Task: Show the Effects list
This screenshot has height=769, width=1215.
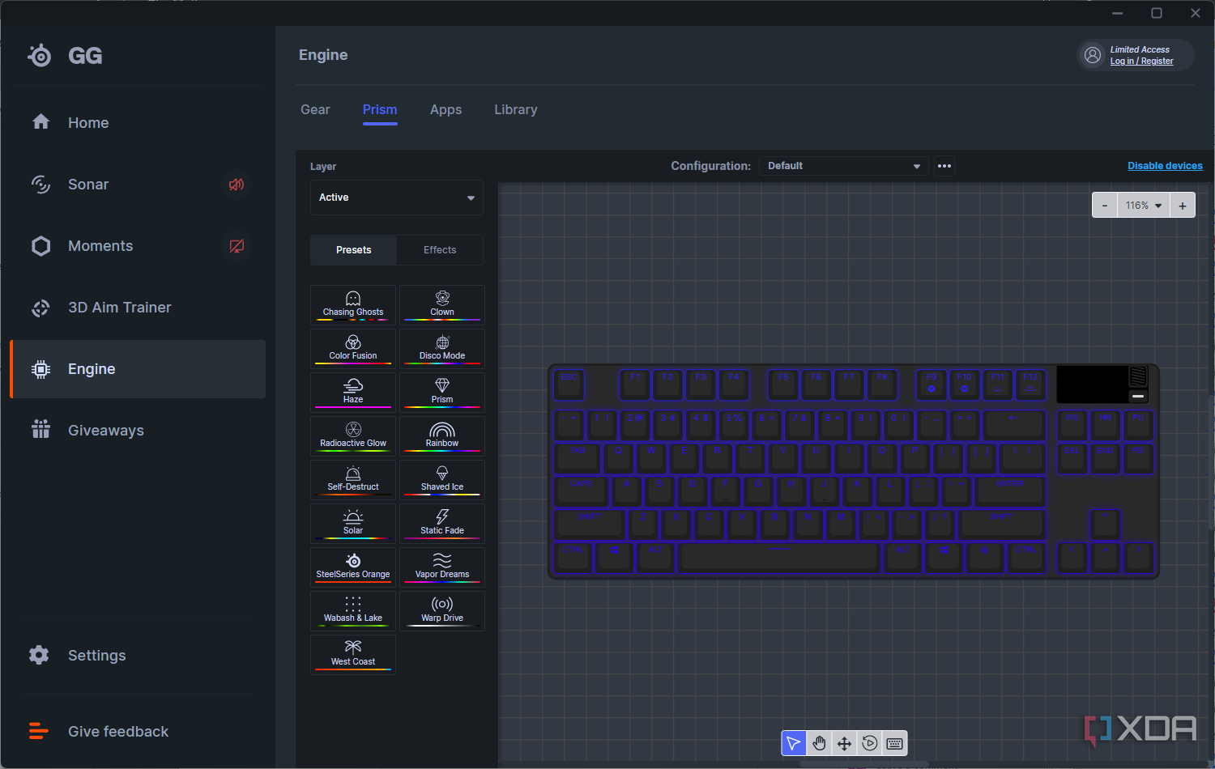Action: 440,250
